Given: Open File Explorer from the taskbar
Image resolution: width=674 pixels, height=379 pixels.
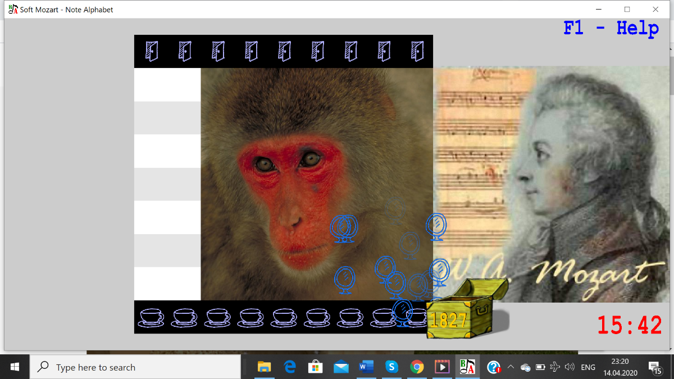Looking at the screenshot, I should [x=264, y=367].
